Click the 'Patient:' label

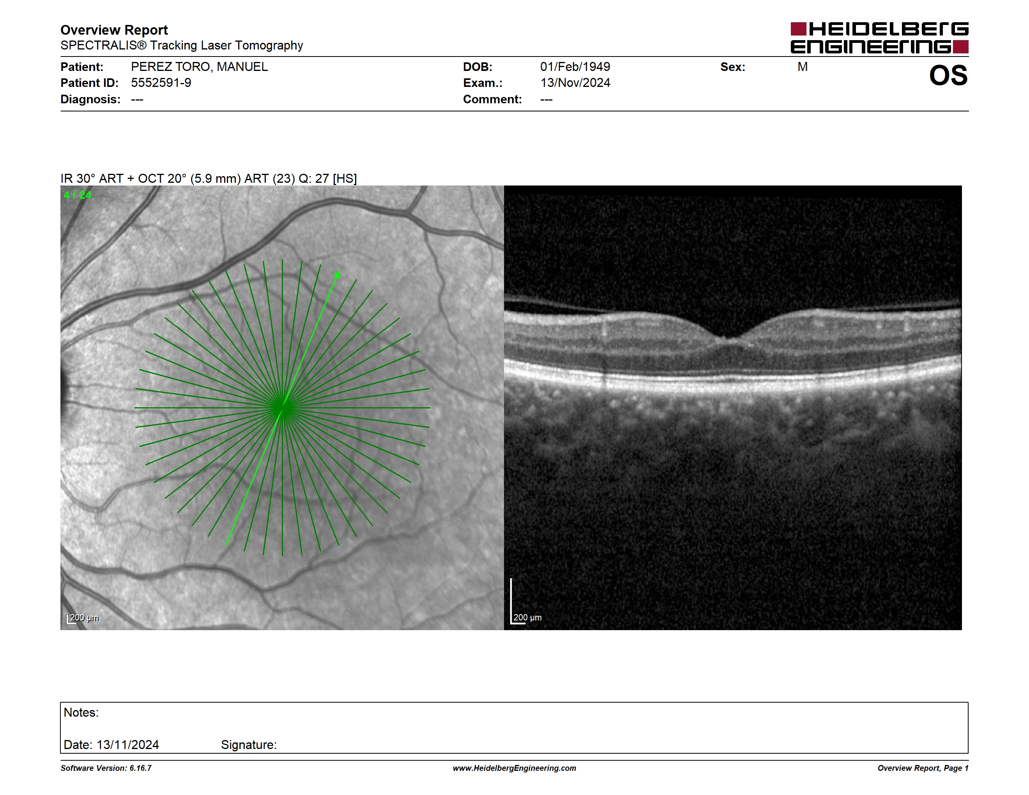coord(82,67)
